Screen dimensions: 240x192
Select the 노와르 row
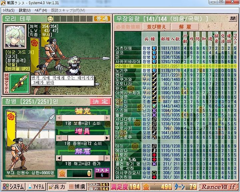coord(176,97)
